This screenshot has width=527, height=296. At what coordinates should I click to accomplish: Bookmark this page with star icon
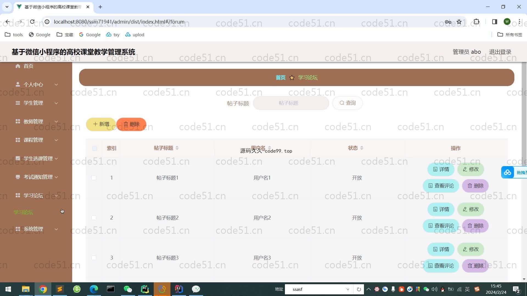coord(459,22)
